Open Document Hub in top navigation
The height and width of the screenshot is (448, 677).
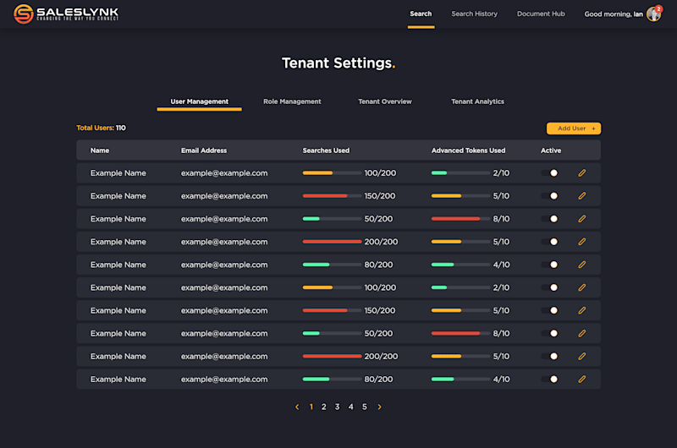tap(541, 14)
